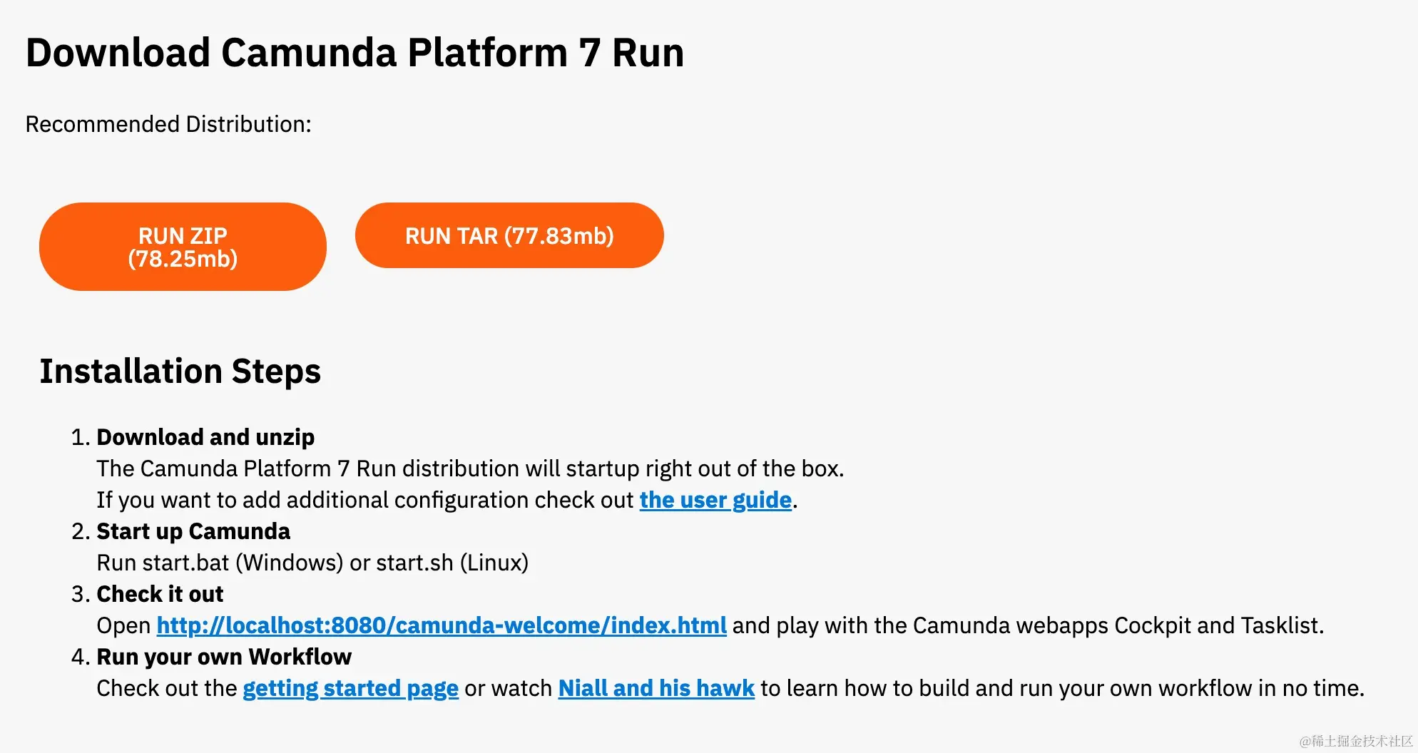The image size is (1418, 753).
Task: Click the Download Camunda Platform 7 Run heading
Action: pos(355,53)
